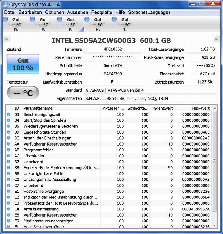Click the Übertragungsmodus value SATA/300
The height and width of the screenshot is (234, 223).
coord(113,74)
